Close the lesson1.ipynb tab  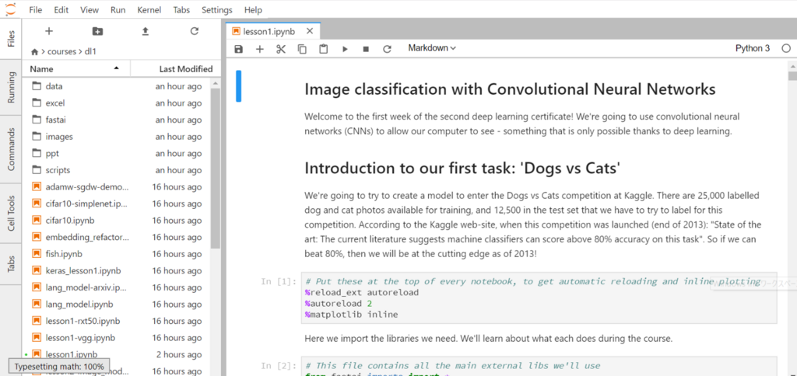309,31
